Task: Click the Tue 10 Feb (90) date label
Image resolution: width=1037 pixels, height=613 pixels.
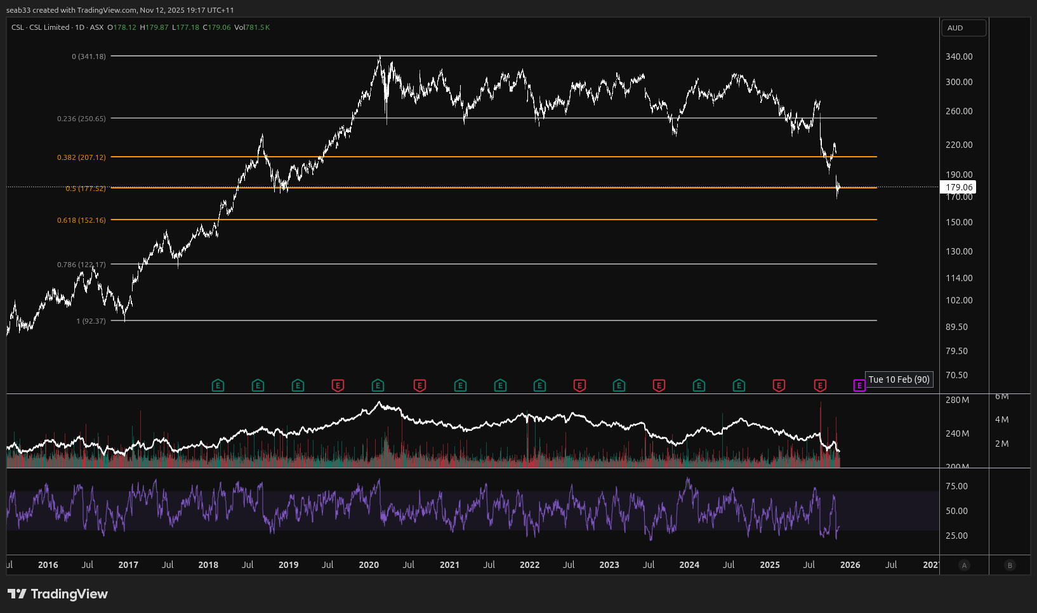Action: pos(899,379)
